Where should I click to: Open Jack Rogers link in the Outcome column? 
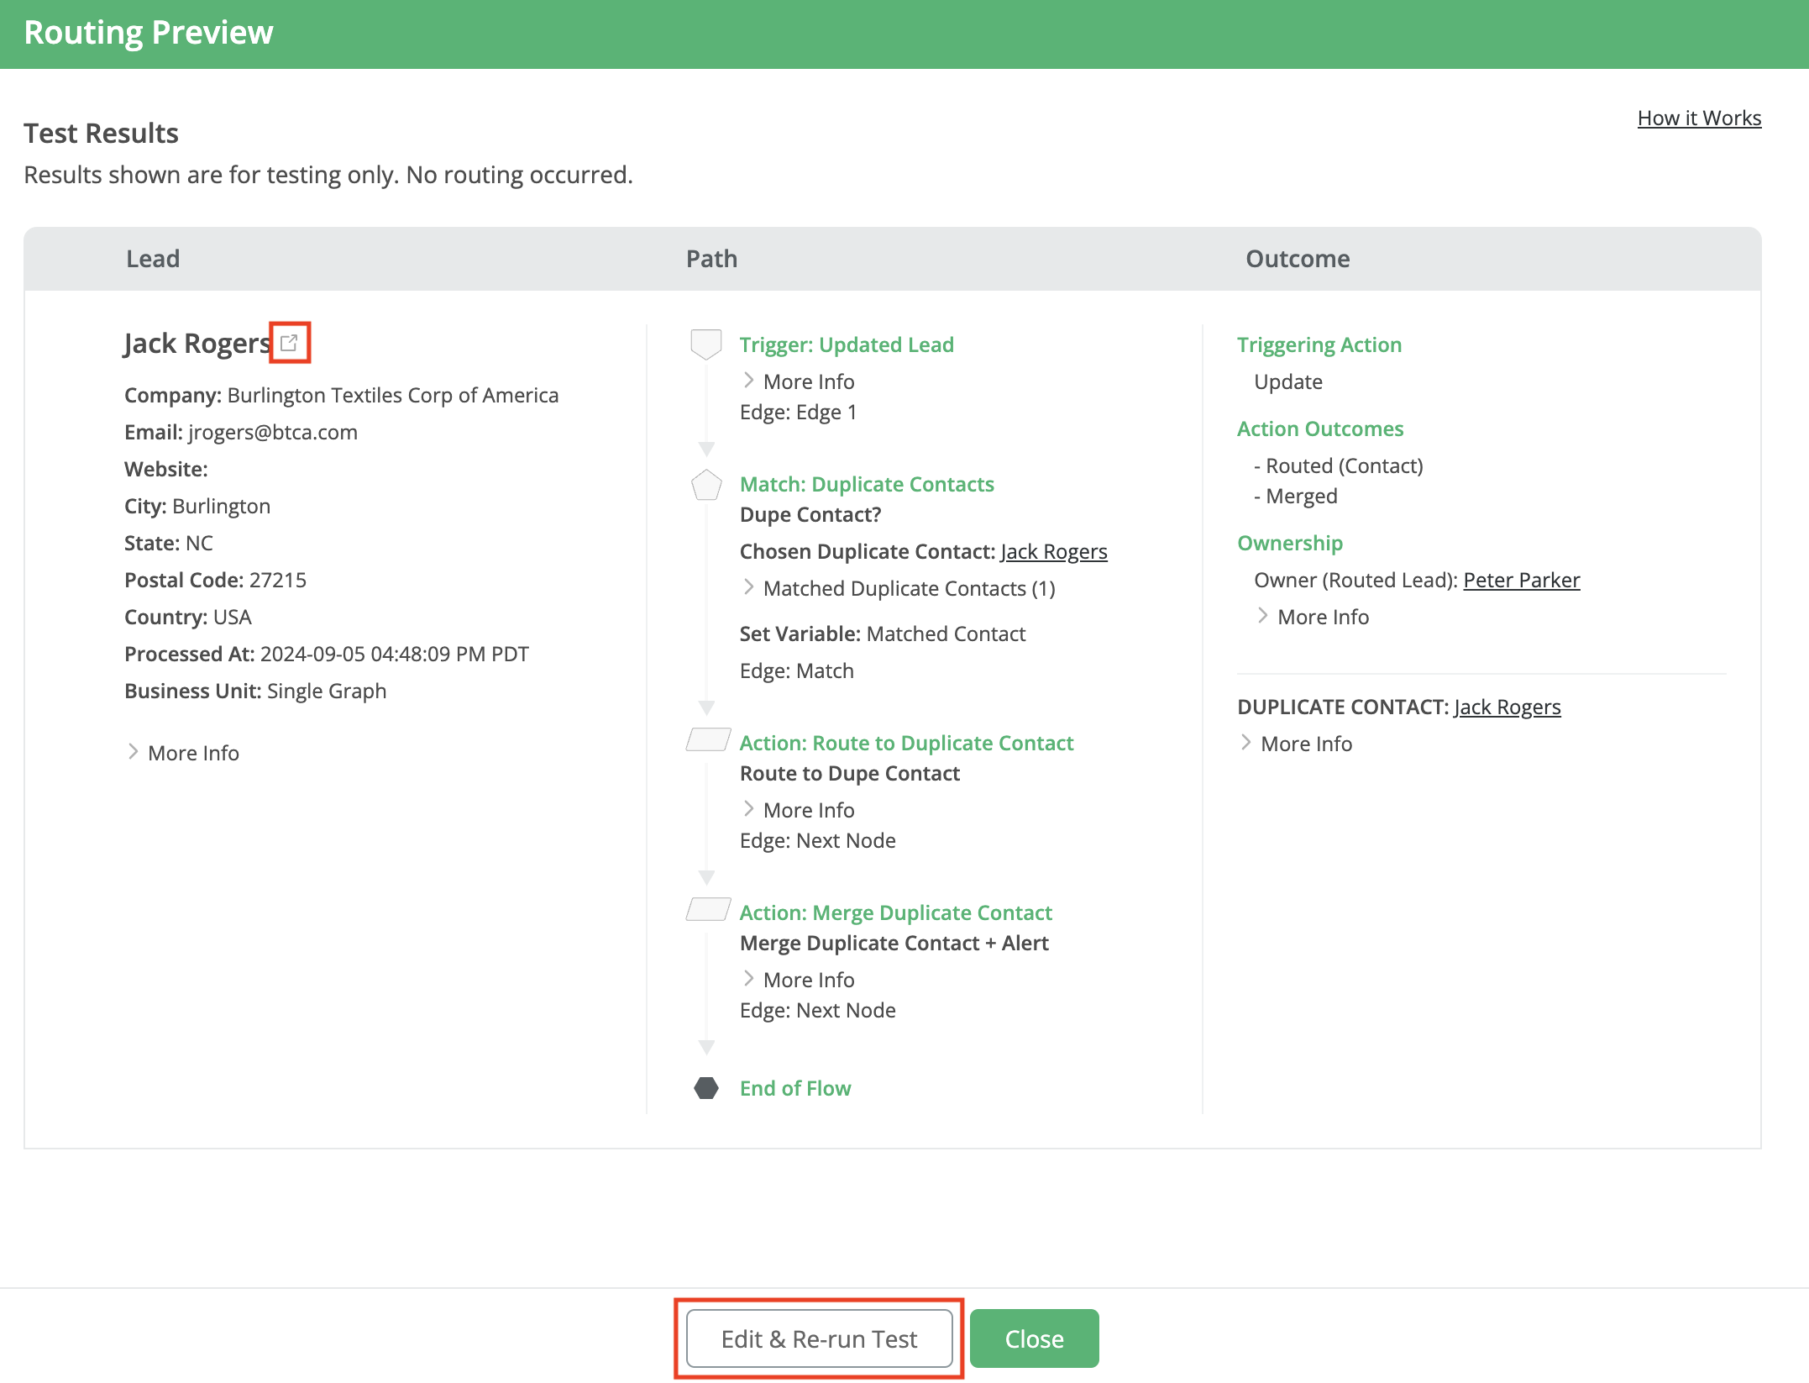[x=1507, y=707]
